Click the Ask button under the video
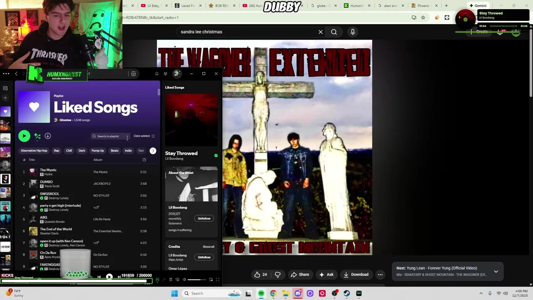This screenshot has width=533, height=300. pos(326,275)
